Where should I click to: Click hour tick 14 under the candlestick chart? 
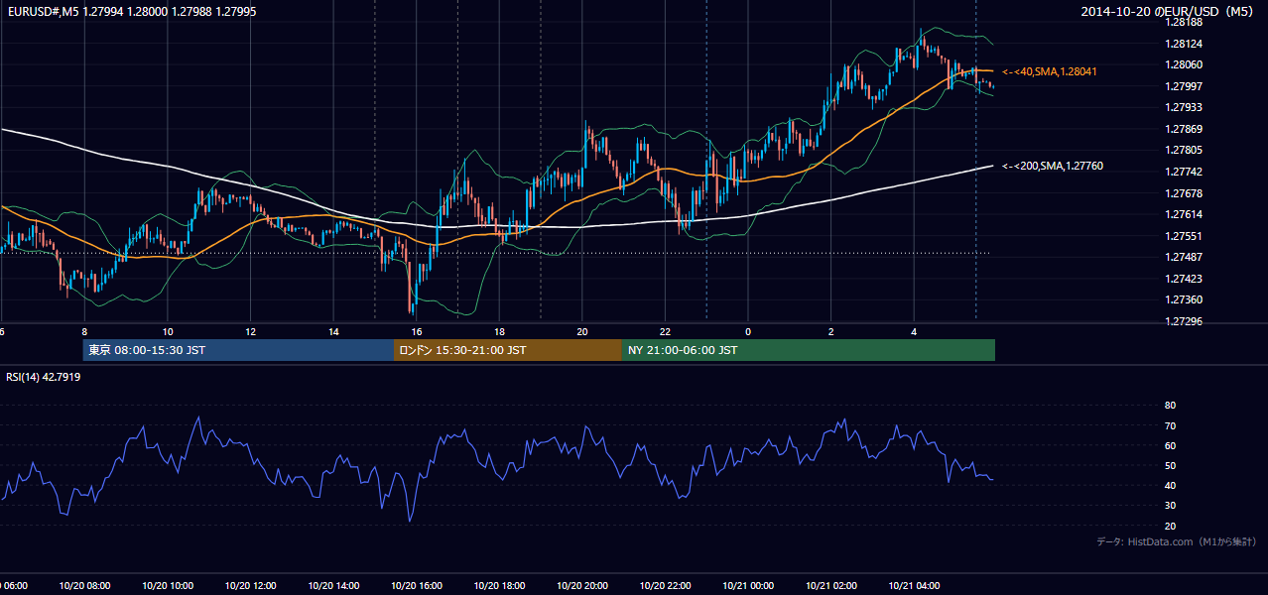[x=333, y=332]
